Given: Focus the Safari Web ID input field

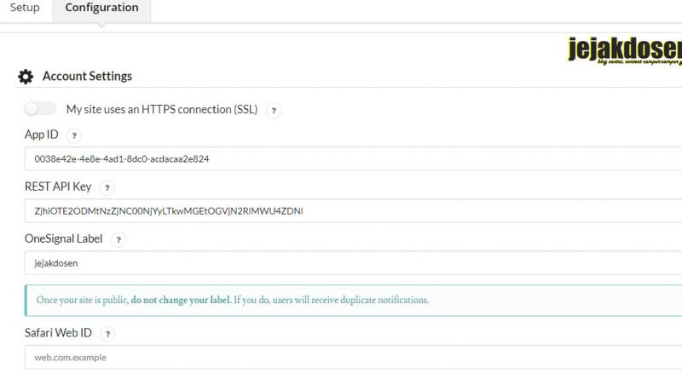Looking at the screenshot, I should point(353,357).
